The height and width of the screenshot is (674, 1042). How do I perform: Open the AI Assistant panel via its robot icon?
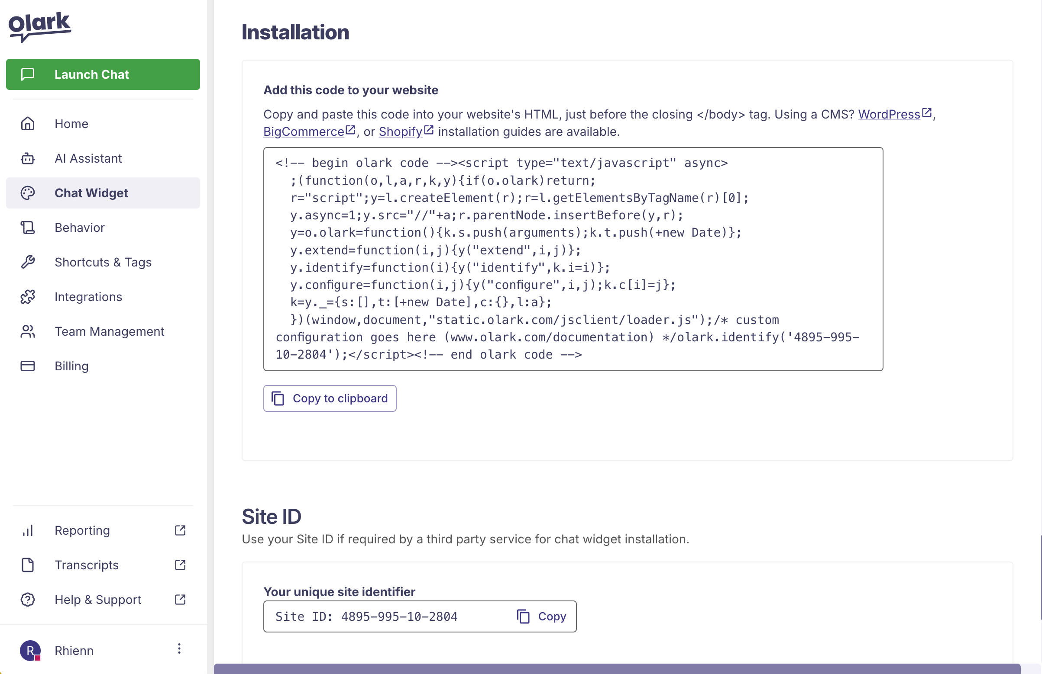[27, 158]
